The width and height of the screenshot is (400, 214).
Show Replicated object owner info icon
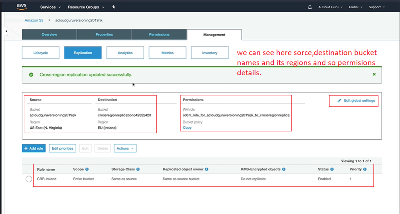click(x=207, y=169)
